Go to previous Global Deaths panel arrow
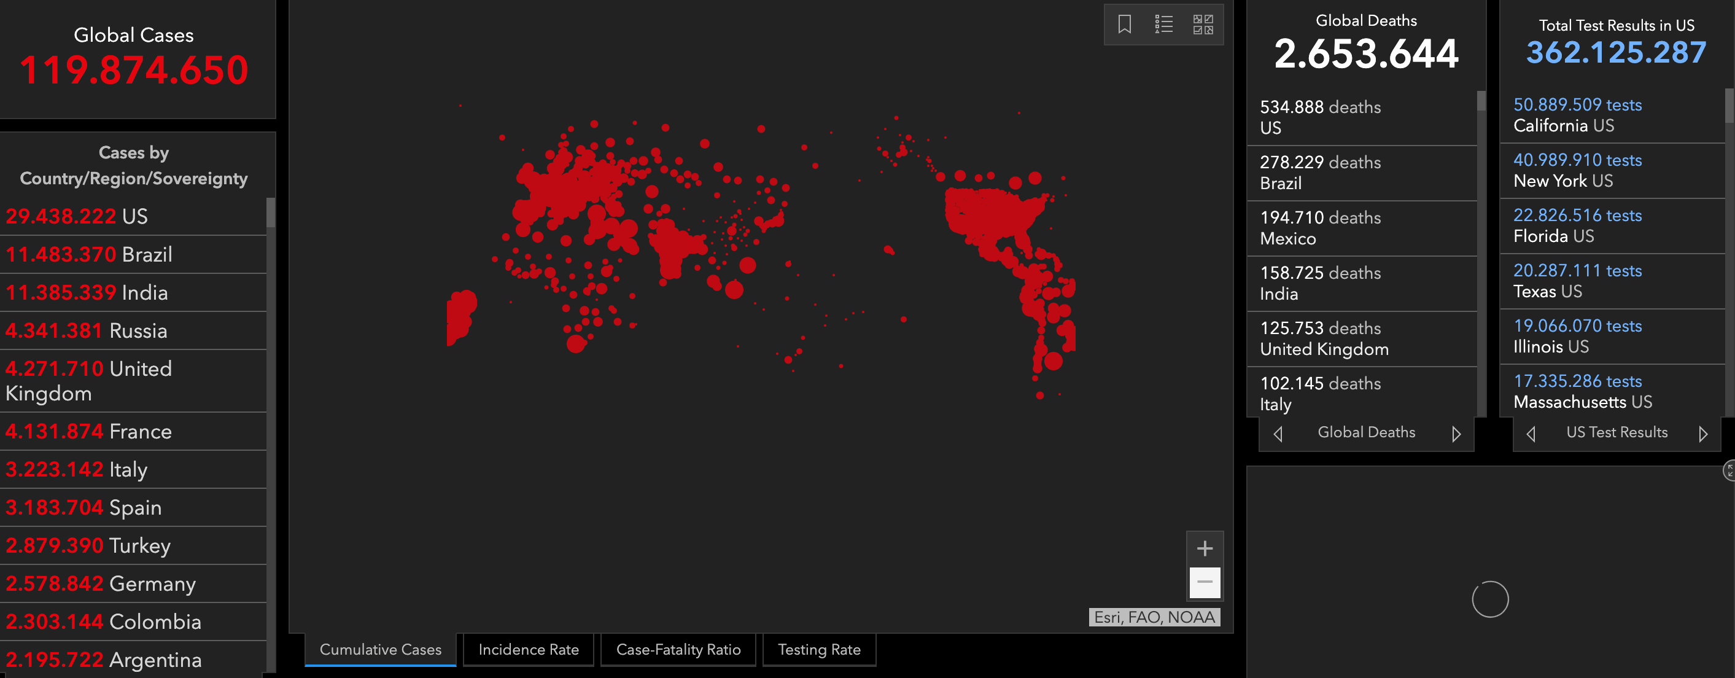This screenshot has height=678, width=1735. click(1278, 434)
